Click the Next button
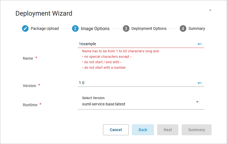 tap(168, 130)
